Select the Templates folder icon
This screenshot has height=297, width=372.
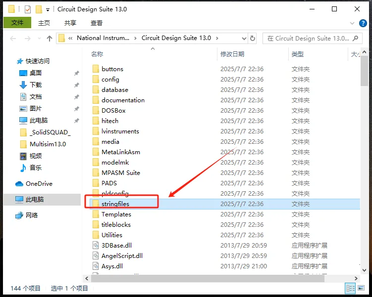coord(96,214)
